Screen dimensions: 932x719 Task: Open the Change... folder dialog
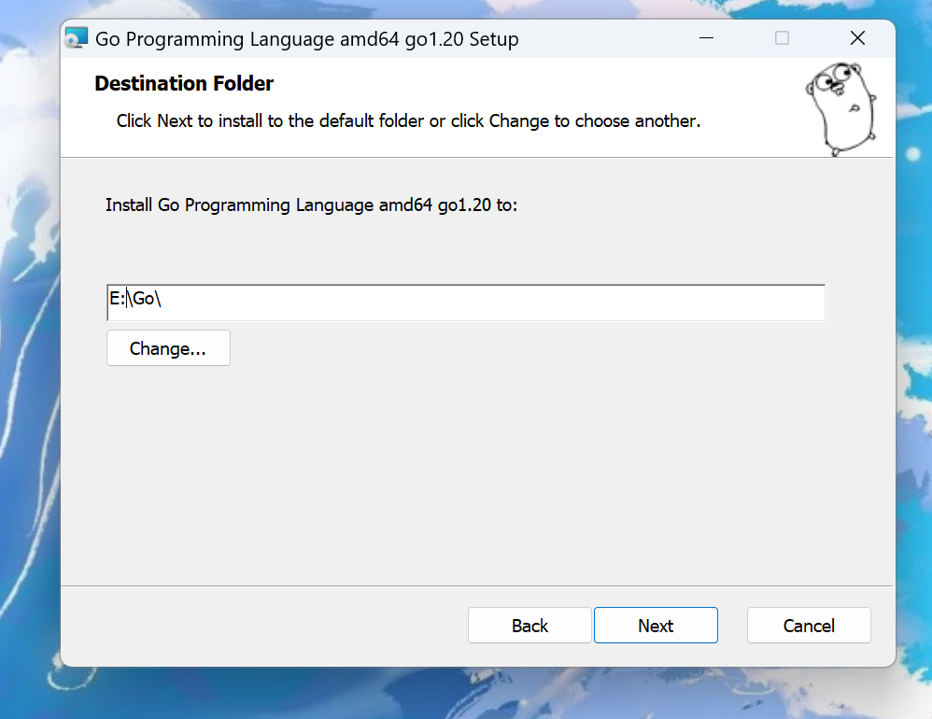click(168, 348)
